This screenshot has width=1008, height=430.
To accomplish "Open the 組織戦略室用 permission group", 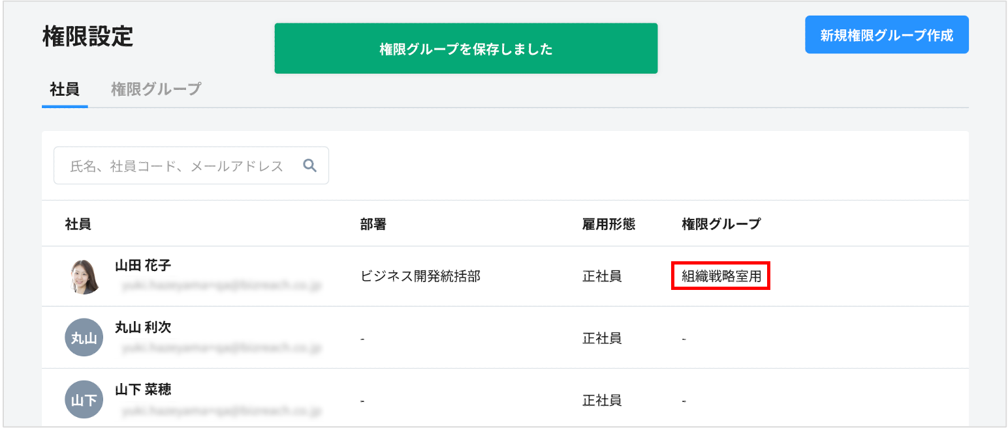I will pos(720,276).
